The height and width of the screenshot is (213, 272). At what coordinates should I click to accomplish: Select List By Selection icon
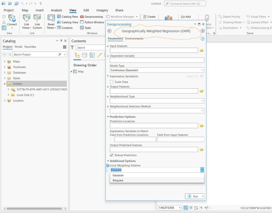pos(92,55)
